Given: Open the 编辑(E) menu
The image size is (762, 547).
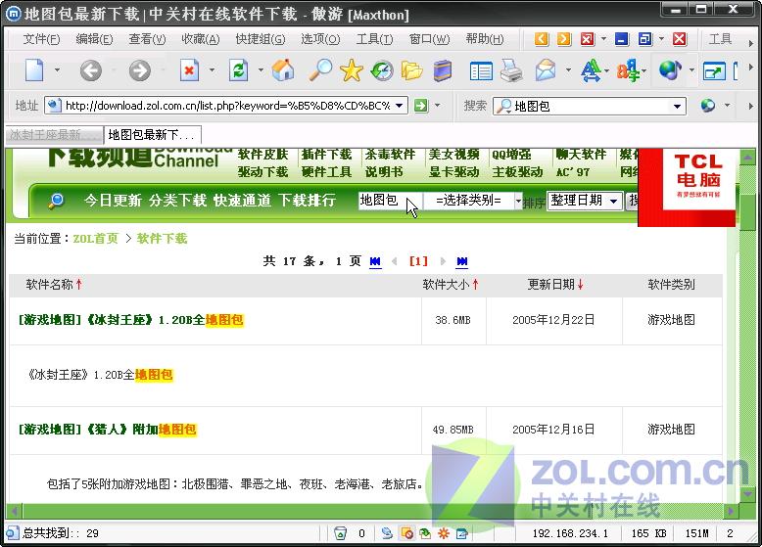Looking at the screenshot, I should point(94,39).
